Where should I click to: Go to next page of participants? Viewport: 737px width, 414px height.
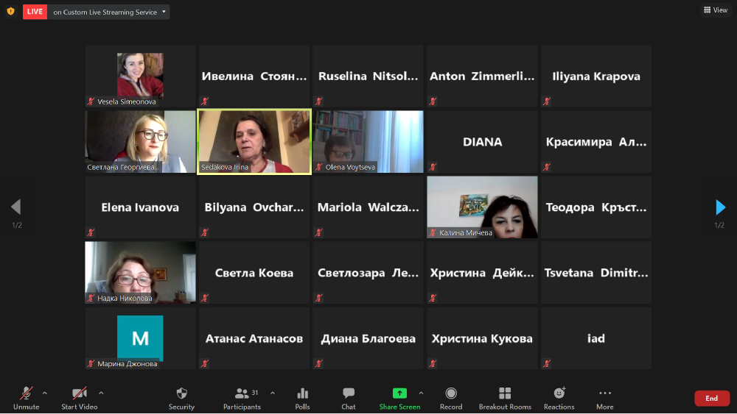[720, 207]
